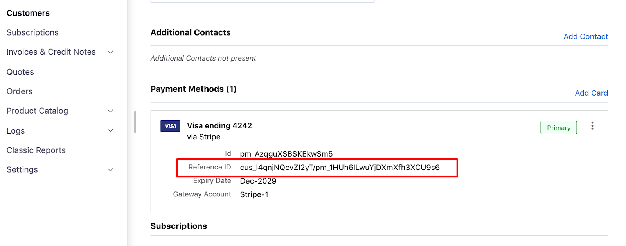The height and width of the screenshot is (246, 626).
Task: Click the sidebar vertical scrollbar handle
Action: [135, 122]
